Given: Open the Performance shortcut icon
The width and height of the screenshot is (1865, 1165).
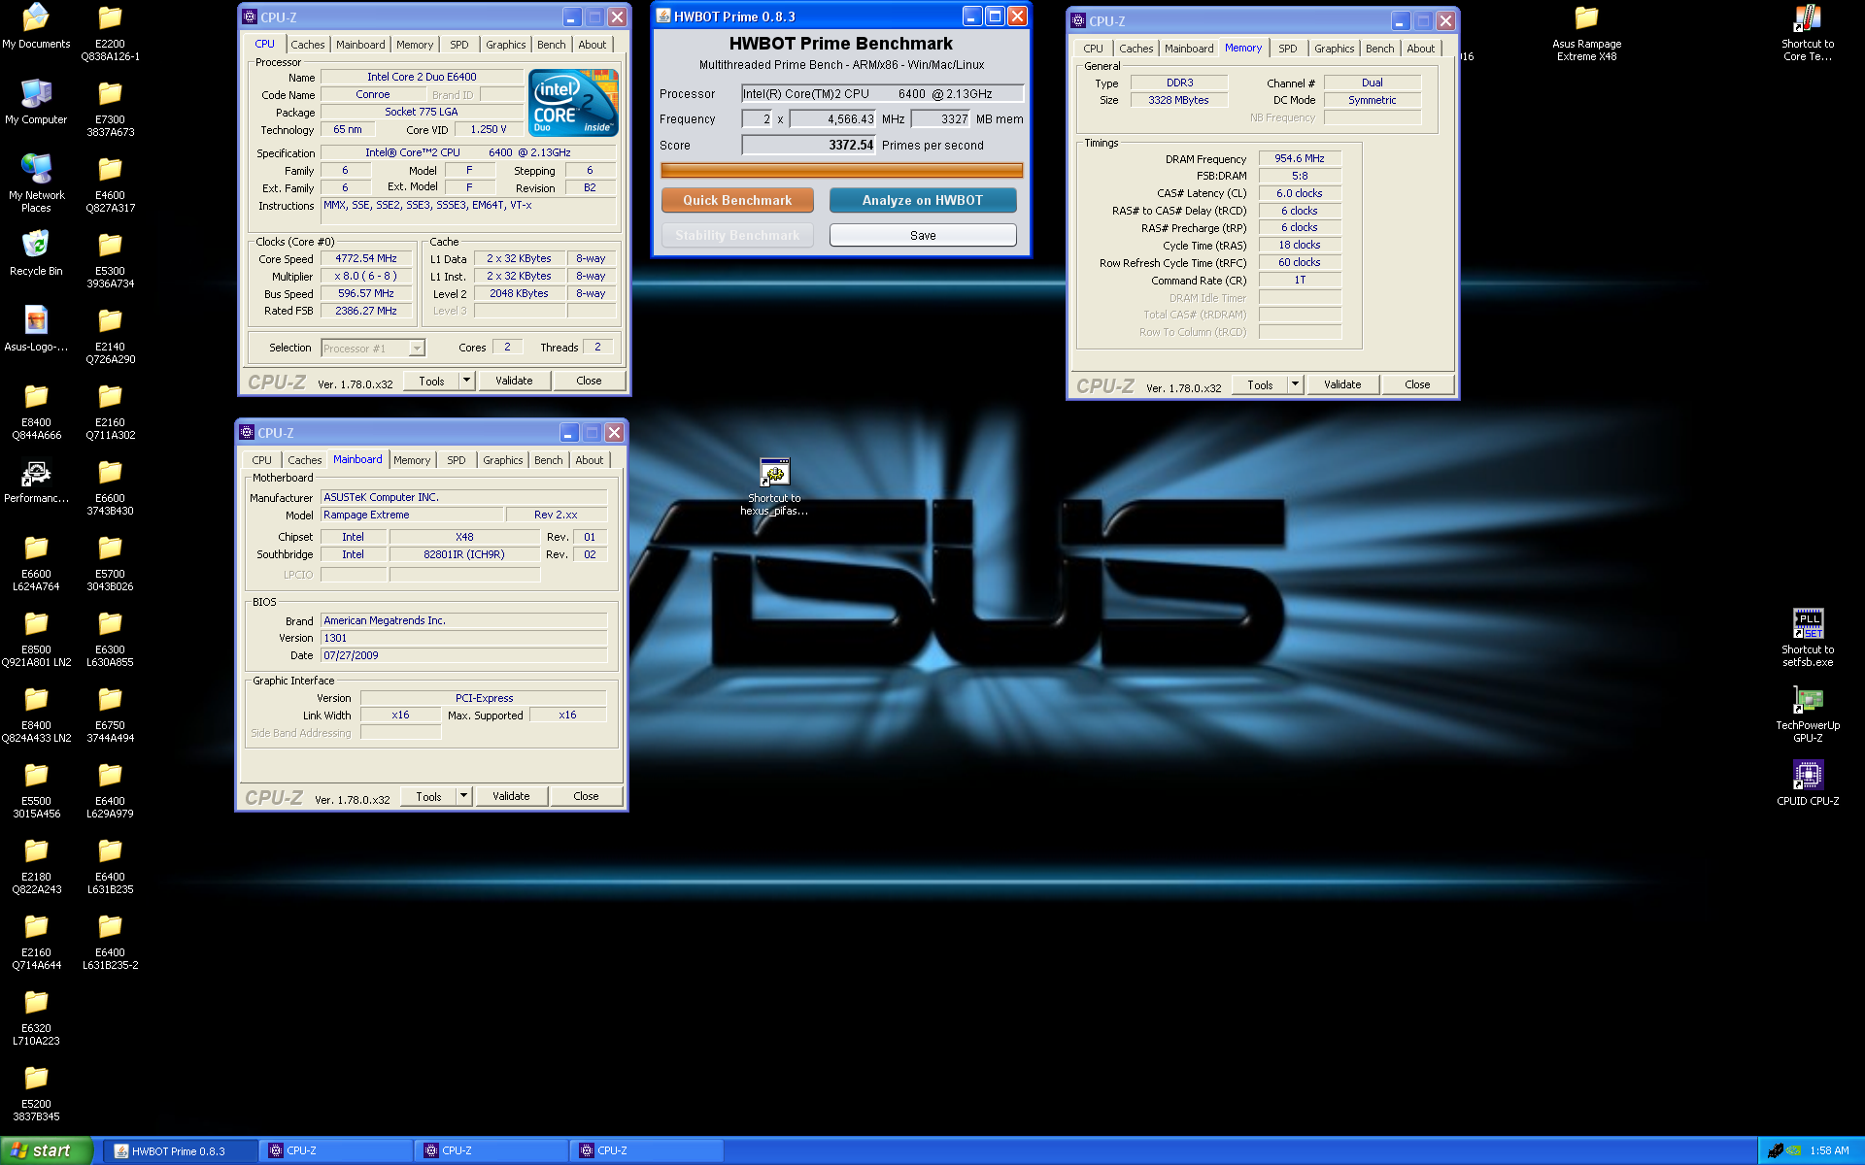Looking at the screenshot, I should 36,481.
